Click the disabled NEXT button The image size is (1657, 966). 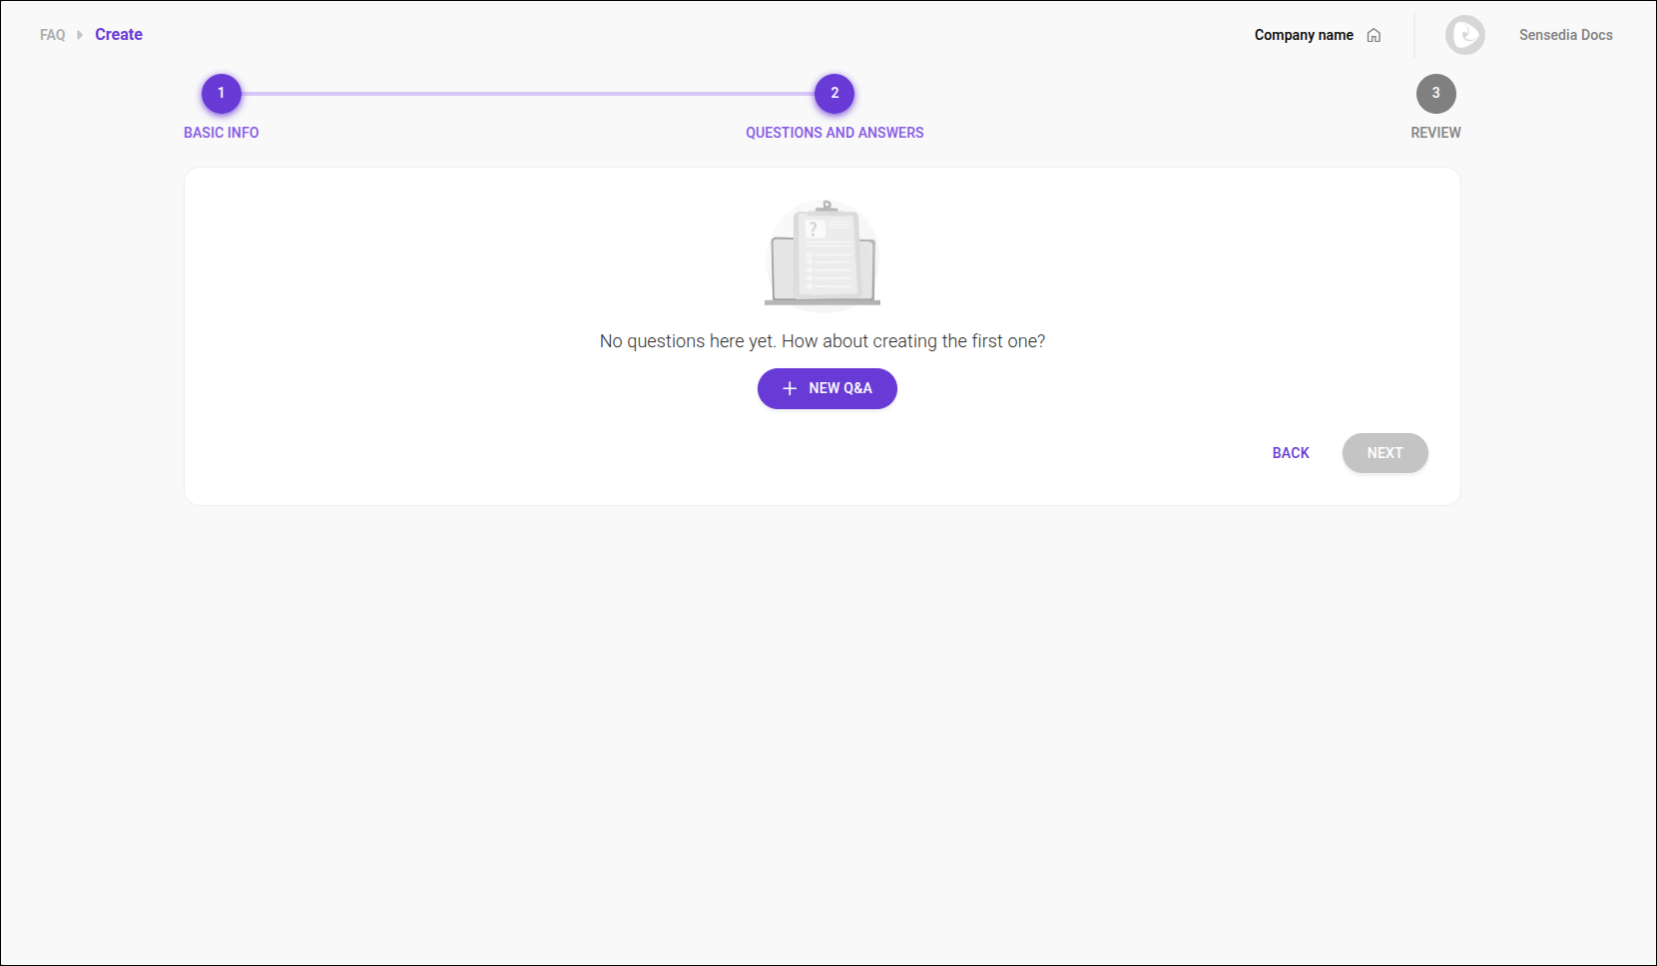(x=1384, y=452)
